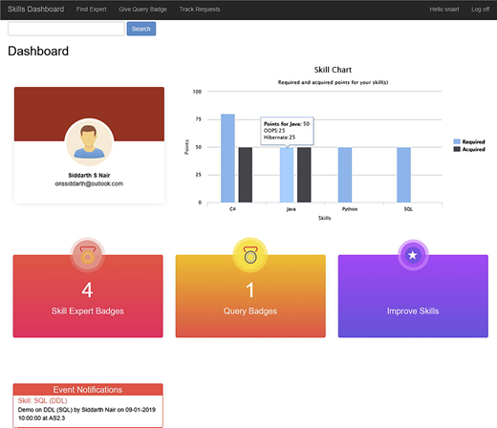Click the user avatar profile picture
Image resolution: width=497 pixels, height=428 pixels.
(89, 142)
